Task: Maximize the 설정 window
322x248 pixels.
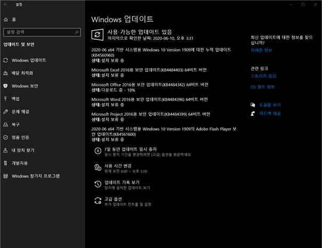Action: point(303,4)
